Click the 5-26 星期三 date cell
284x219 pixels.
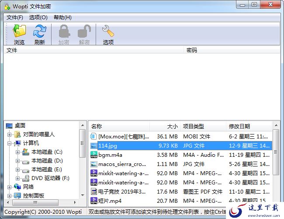click(x=249, y=164)
